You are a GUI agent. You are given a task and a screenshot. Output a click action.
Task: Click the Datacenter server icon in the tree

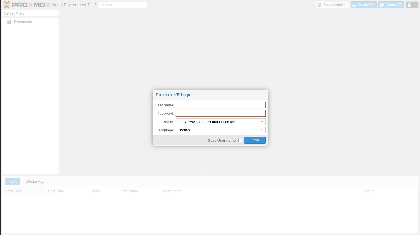[x=9, y=22]
